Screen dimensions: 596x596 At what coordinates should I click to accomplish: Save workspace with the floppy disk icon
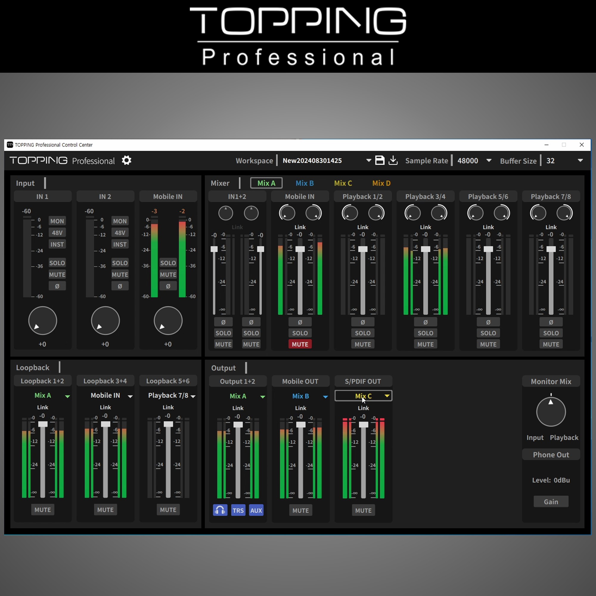(x=379, y=160)
